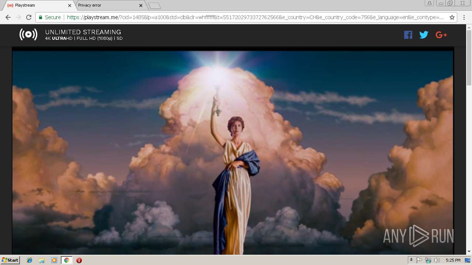This screenshot has width=472, height=265.
Task: Click the browser forward arrow
Action: tap(18, 17)
